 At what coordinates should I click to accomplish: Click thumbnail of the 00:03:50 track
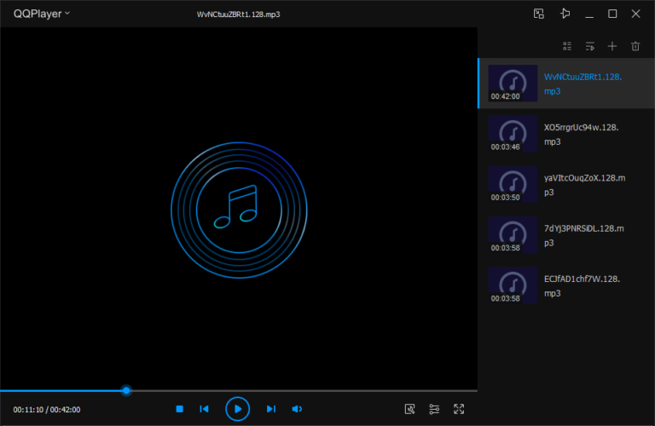point(513,184)
